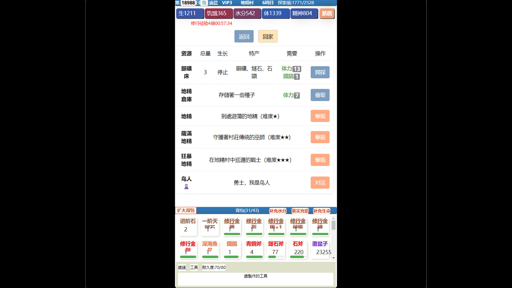Toggle 补充生命 life replenish action
The image size is (512, 288).
[321, 211]
